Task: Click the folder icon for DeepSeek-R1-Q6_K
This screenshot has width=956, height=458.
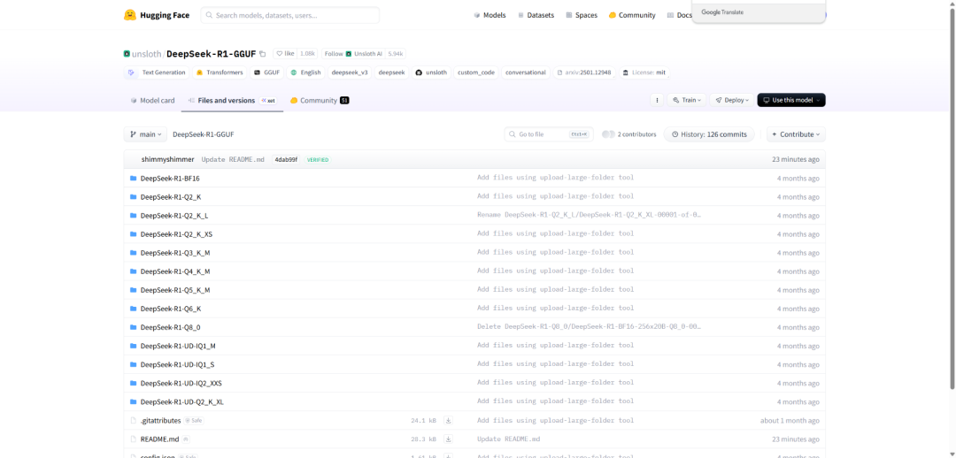Action: point(133,309)
